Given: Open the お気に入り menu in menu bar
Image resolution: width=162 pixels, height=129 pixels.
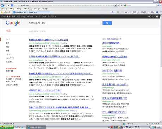Looking at the screenshot, I should pos(27,9).
